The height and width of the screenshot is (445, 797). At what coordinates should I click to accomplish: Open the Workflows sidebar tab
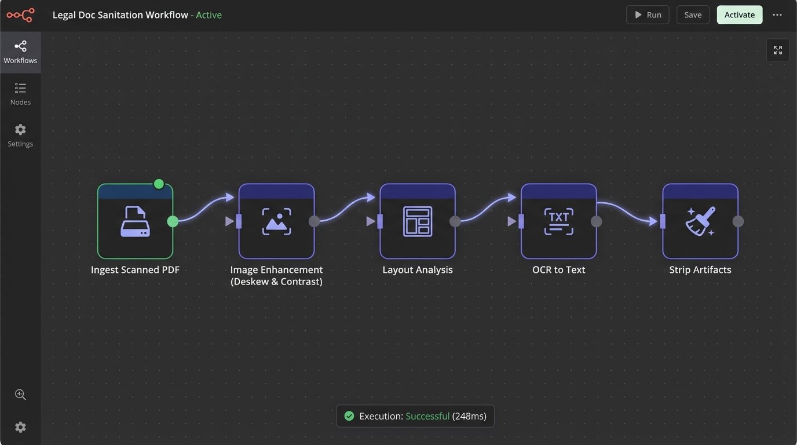pyautogui.click(x=20, y=52)
